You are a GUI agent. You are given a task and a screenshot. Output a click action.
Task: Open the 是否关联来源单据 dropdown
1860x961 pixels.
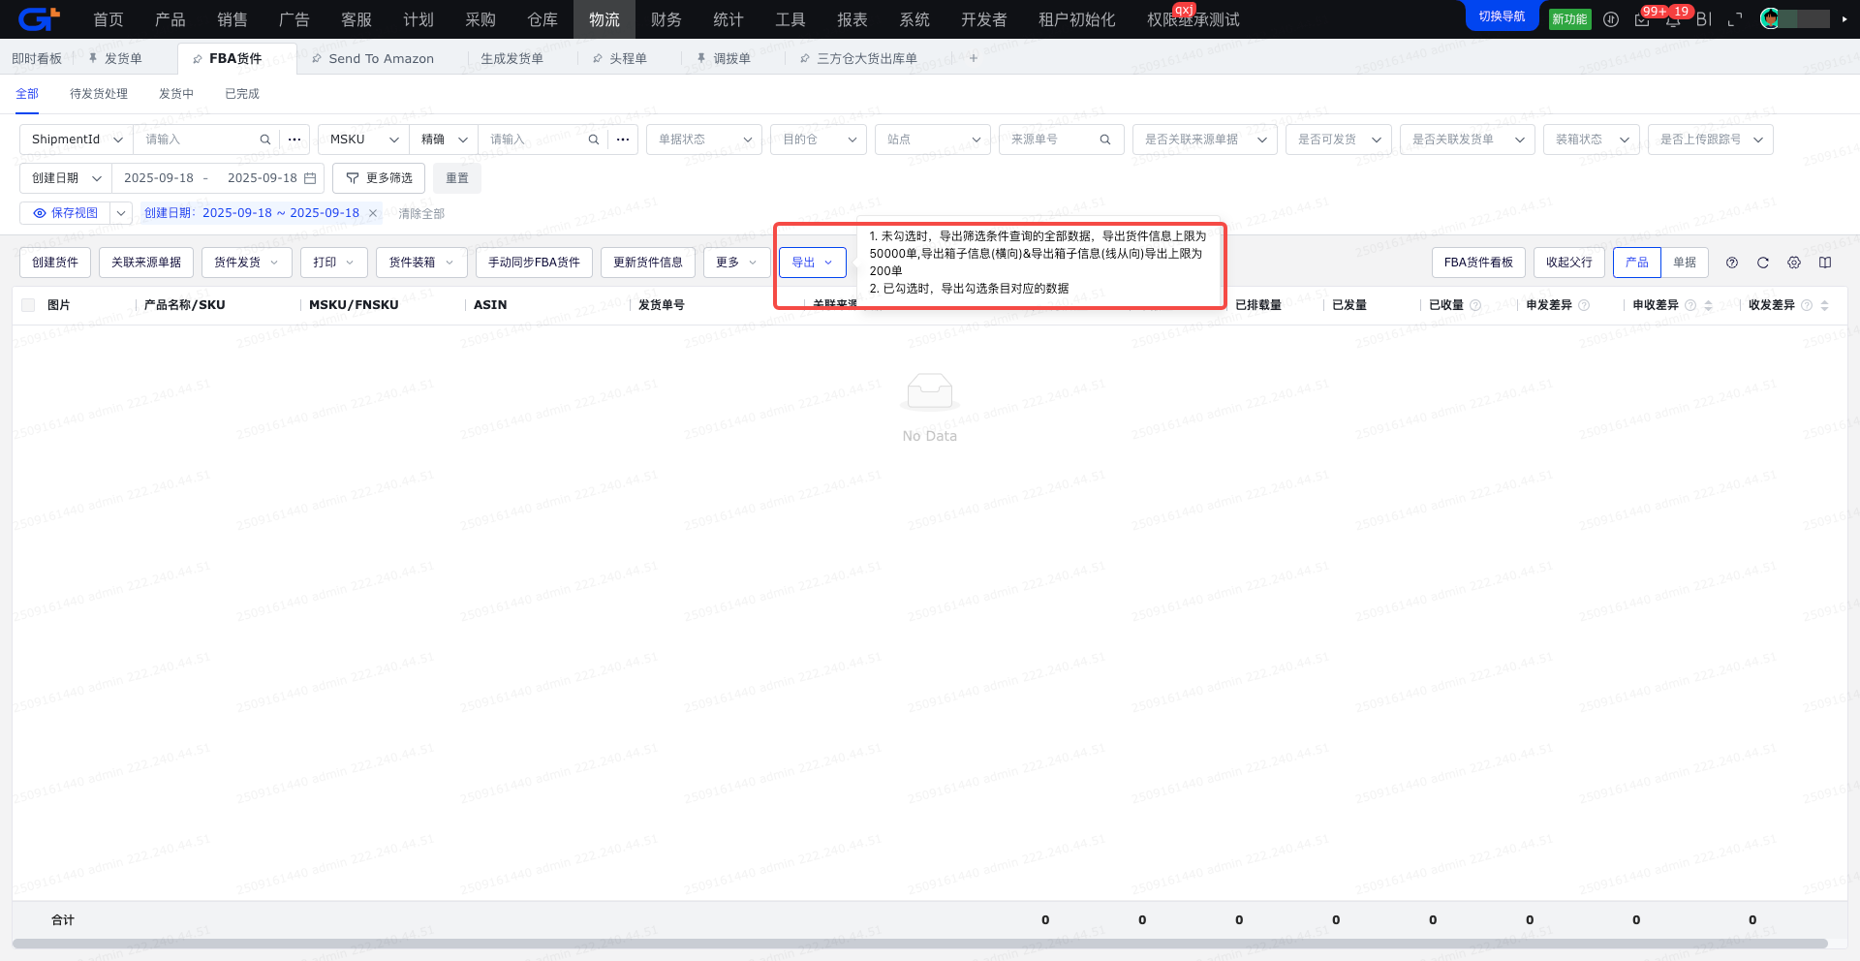click(x=1205, y=139)
